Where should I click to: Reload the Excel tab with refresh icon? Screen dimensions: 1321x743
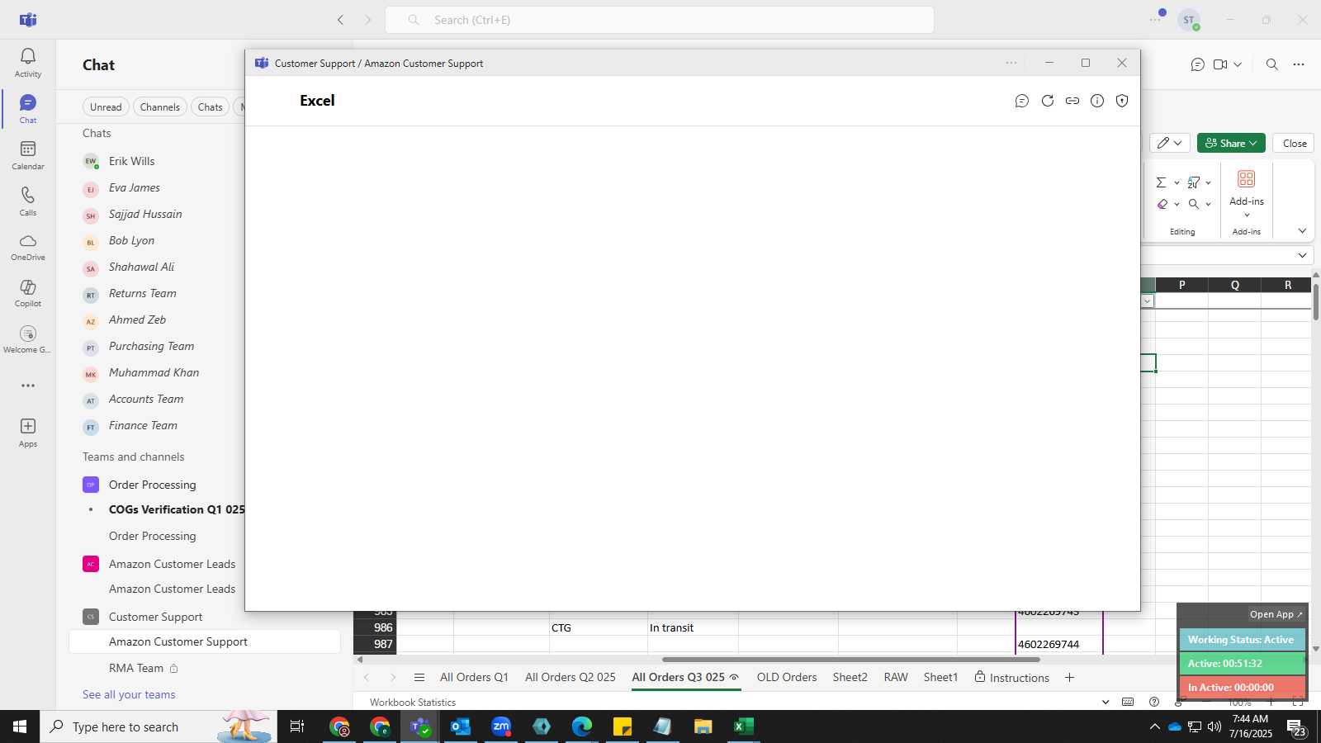tap(1047, 101)
